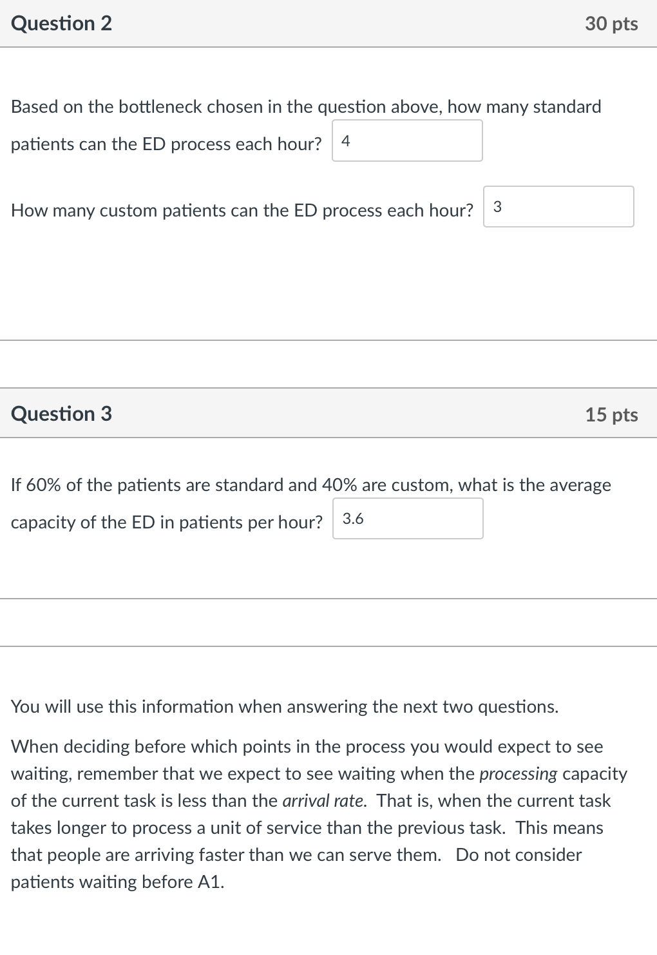Click the 15 pts label
The image size is (657, 955).
pos(611,414)
